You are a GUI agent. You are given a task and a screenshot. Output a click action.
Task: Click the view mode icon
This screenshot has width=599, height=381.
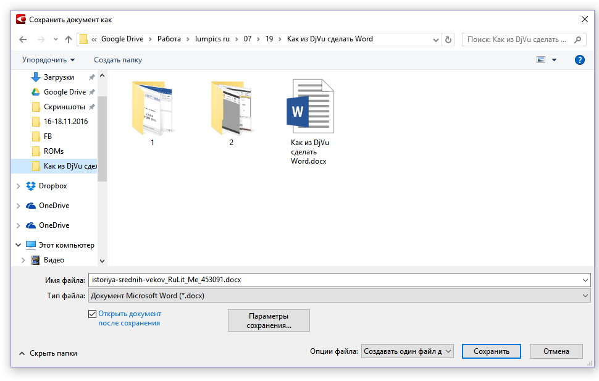coord(541,60)
